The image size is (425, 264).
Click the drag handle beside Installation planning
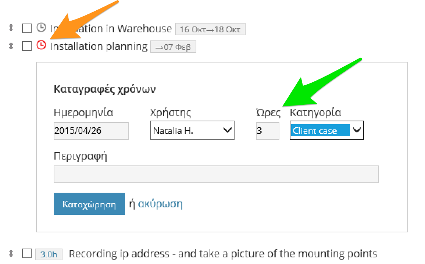11,46
